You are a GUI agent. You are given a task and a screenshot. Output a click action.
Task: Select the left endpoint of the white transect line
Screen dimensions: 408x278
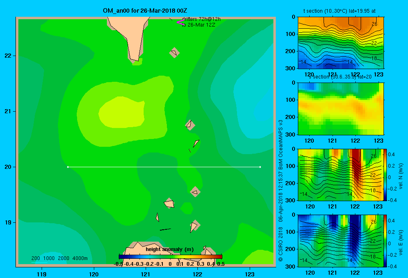pos(68,167)
